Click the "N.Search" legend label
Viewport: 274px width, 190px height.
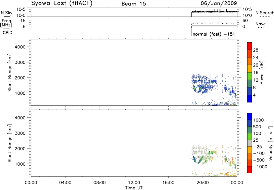coord(264,13)
